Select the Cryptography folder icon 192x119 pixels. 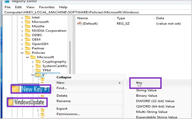(38, 62)
